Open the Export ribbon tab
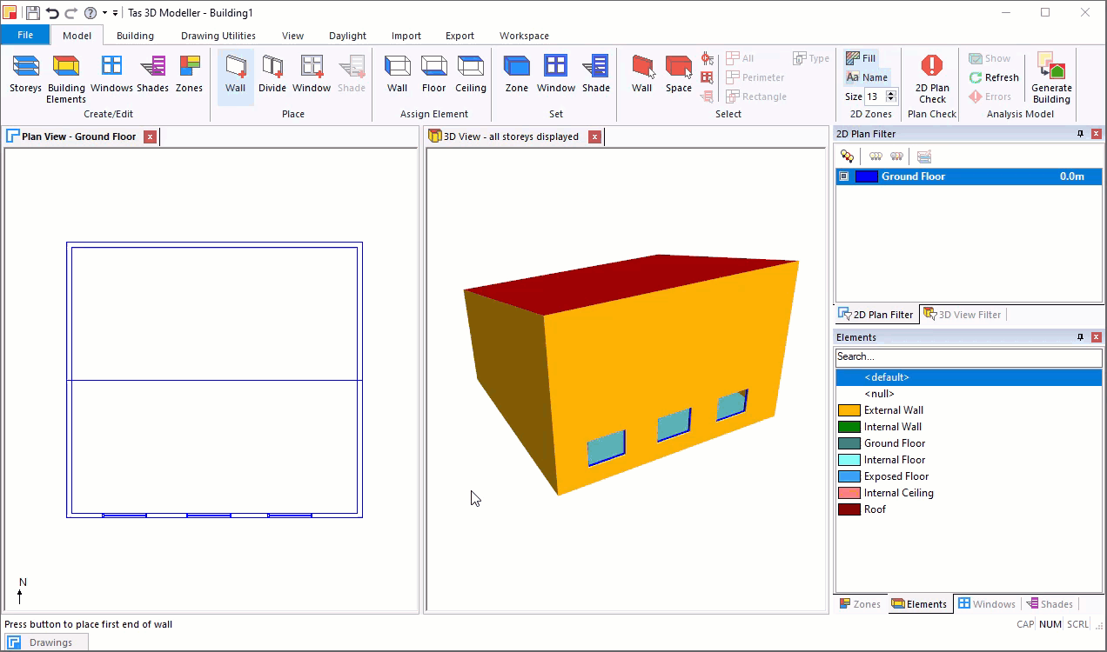Viewport: 1107px width, 652px height. pyautogui.click(x=460, y=36)
